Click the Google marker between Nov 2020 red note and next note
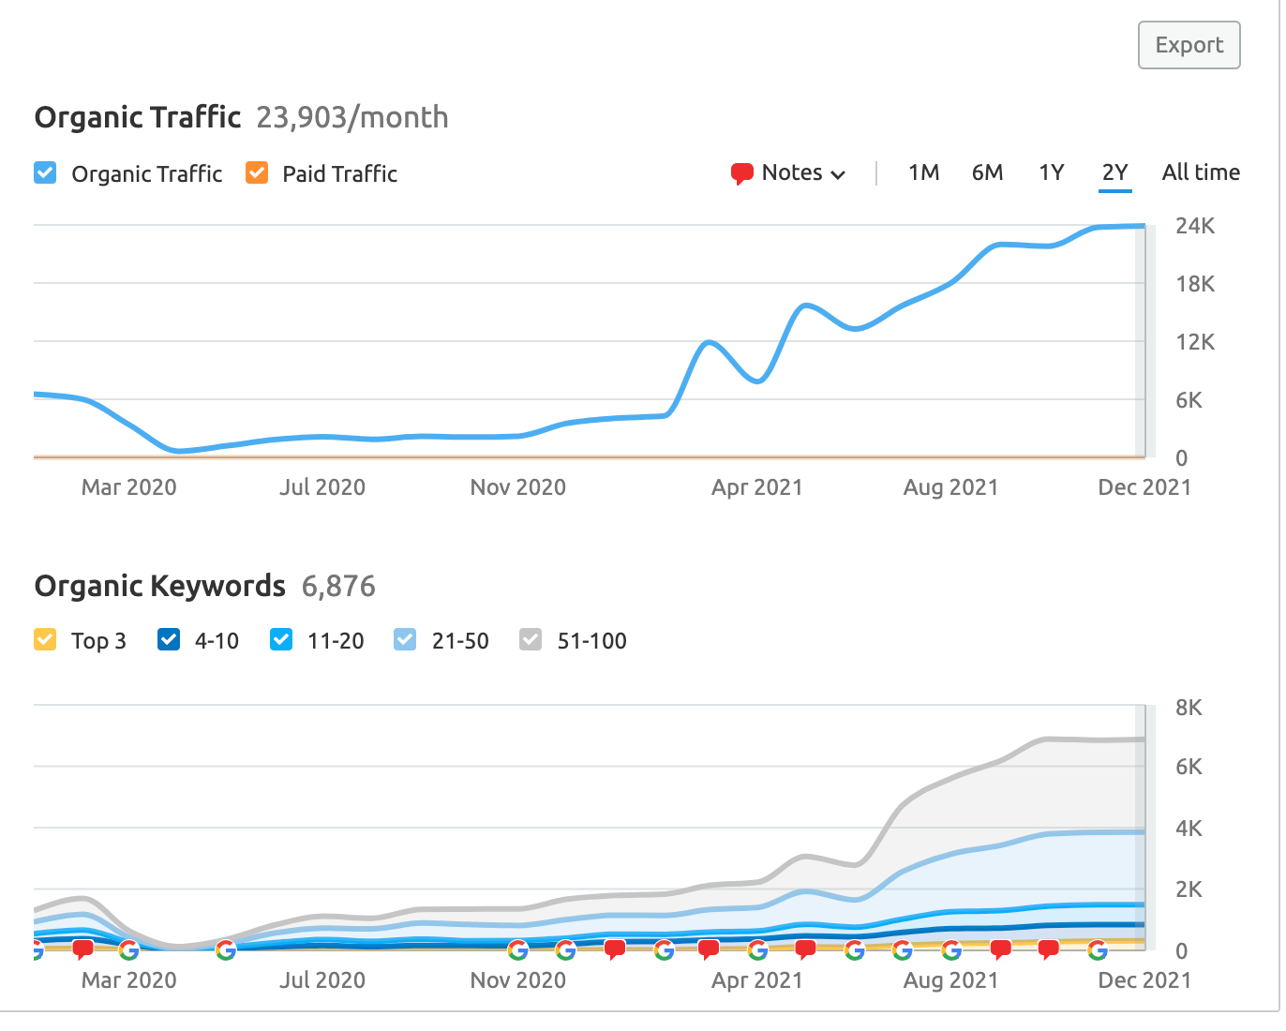The image size is (1286, 1031). [664, 950]
